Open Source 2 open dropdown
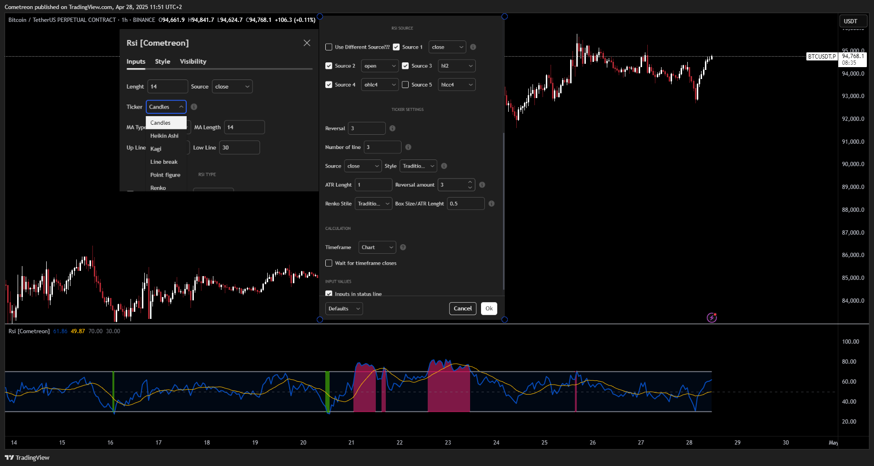 380,66
